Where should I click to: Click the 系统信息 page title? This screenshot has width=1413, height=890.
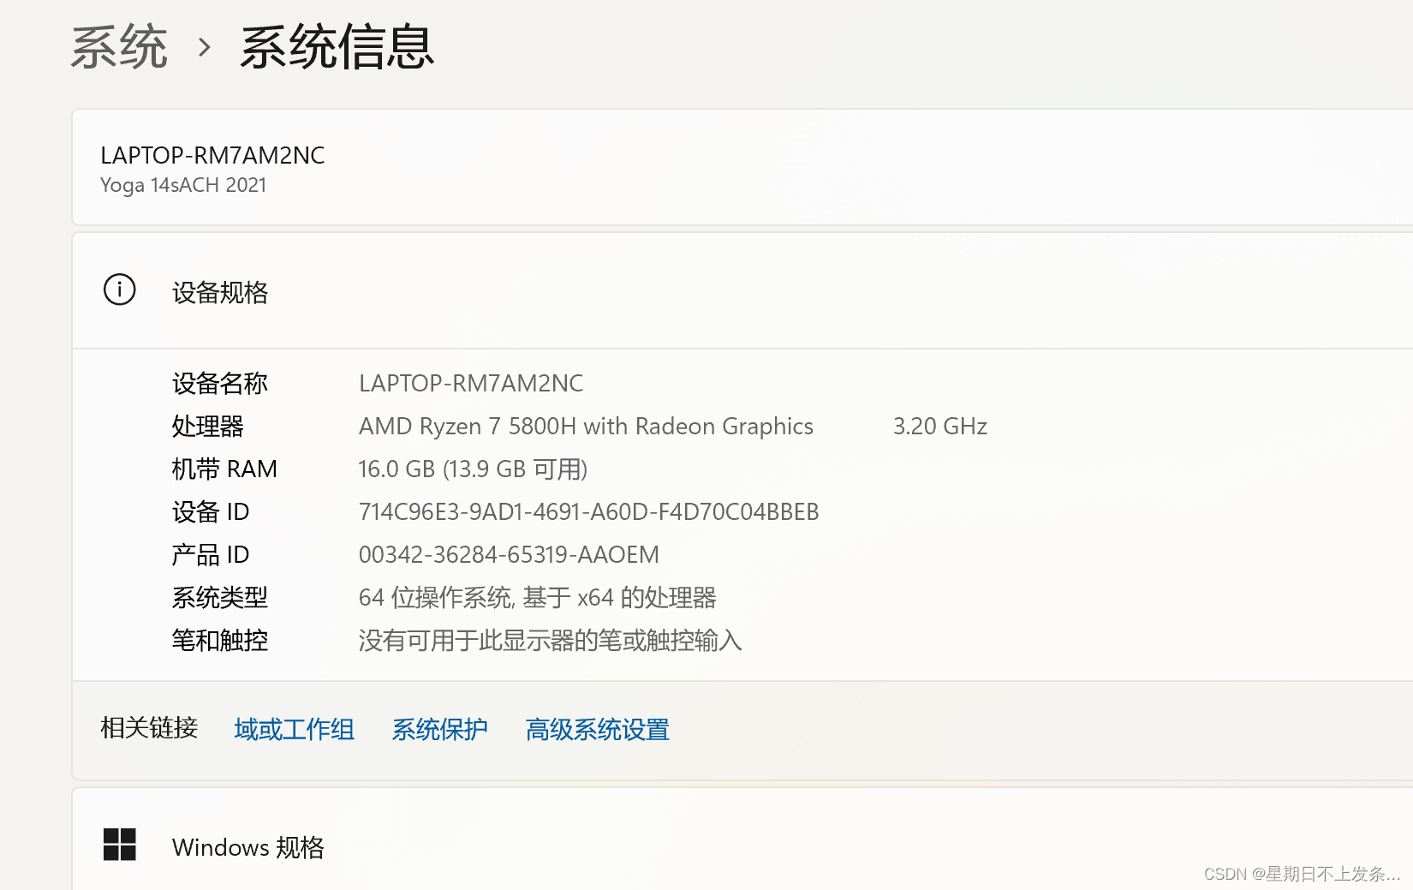(x=337, y=47)
